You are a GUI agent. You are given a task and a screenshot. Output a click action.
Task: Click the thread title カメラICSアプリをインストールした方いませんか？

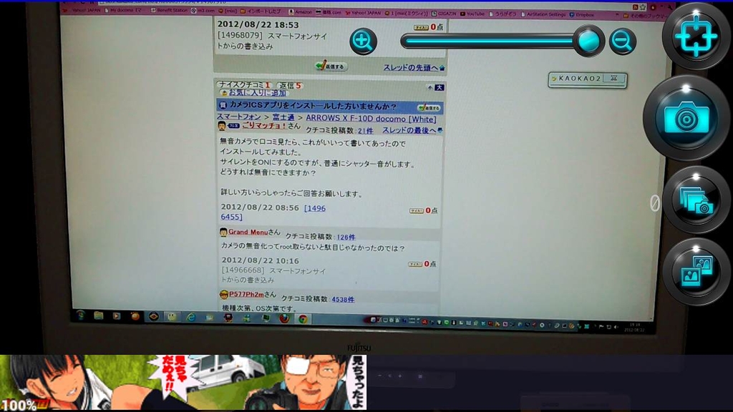pos(313,106)
